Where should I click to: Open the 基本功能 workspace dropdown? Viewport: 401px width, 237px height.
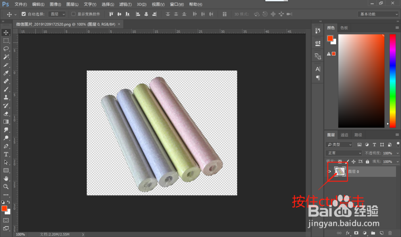(378, 14)
